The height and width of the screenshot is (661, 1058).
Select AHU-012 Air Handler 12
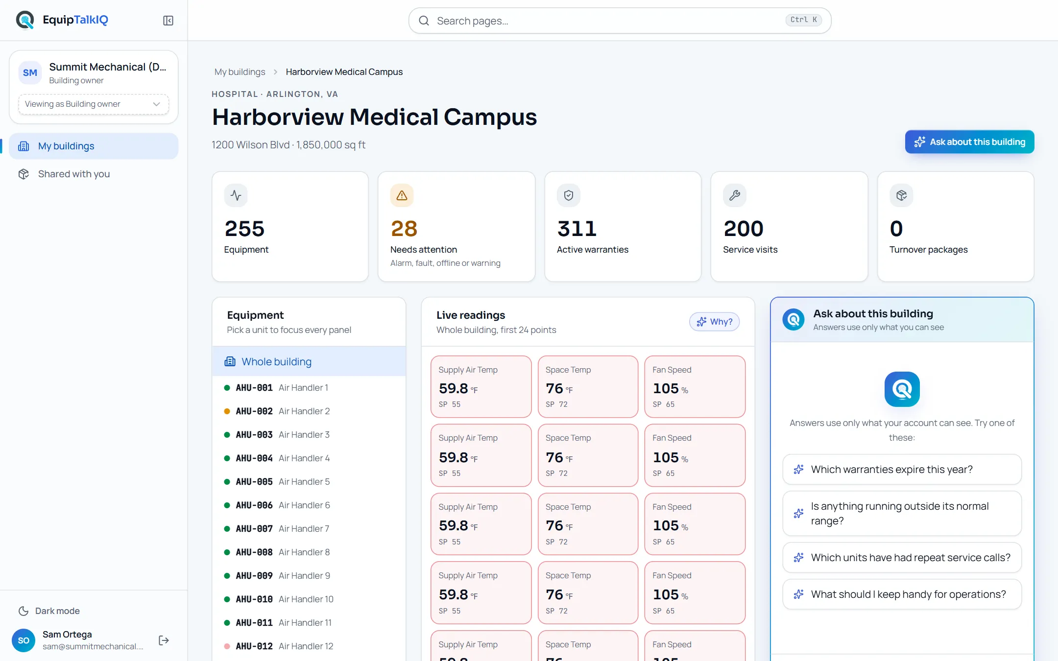309,646
